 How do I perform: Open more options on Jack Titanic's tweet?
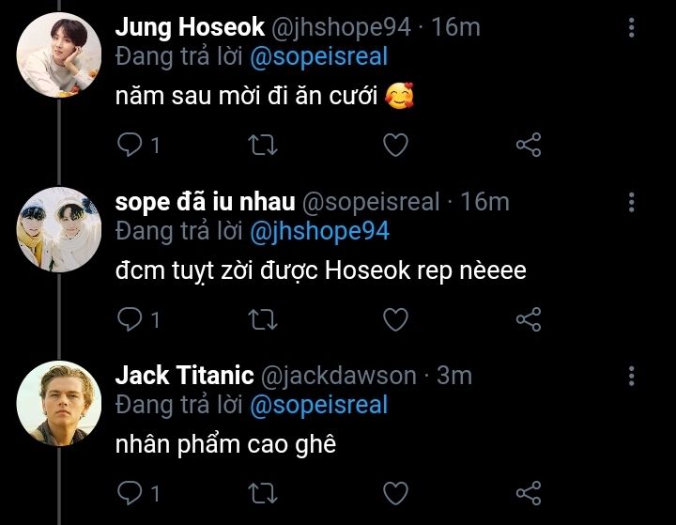pos(631,376)
